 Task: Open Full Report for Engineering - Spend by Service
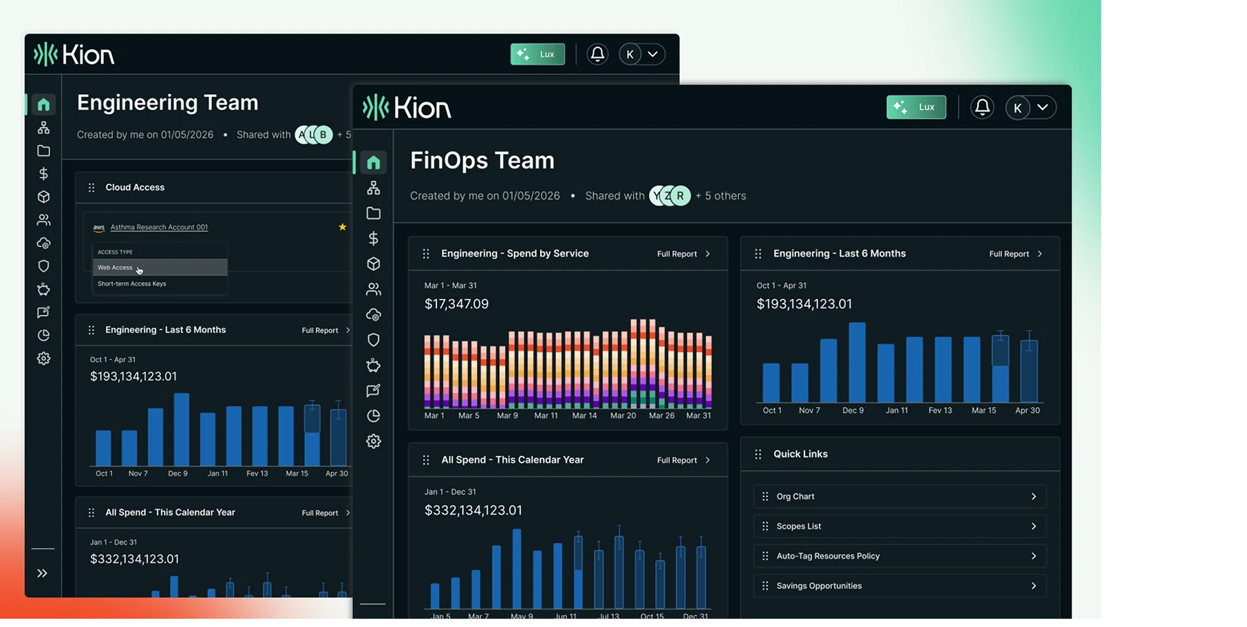[683, 254]
